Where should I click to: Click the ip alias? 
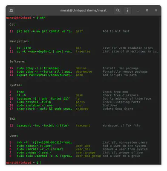[x=78, y=99]
